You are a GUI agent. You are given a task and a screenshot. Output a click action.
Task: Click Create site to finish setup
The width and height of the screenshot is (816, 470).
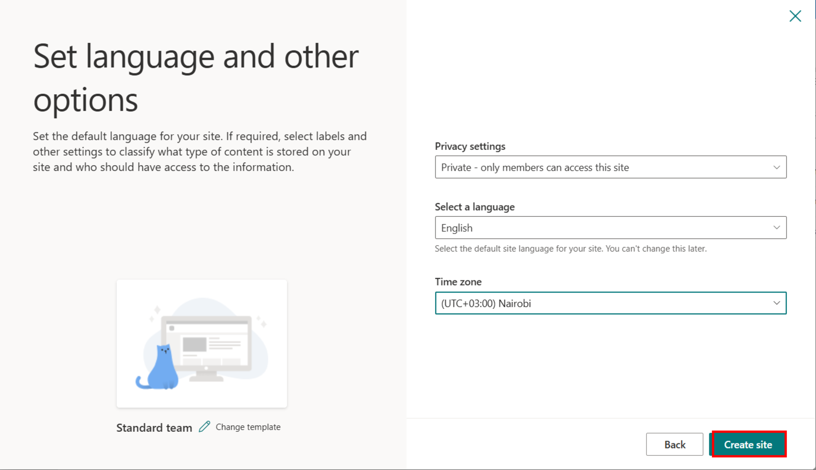pyautogui.click(x=748, y=444)
